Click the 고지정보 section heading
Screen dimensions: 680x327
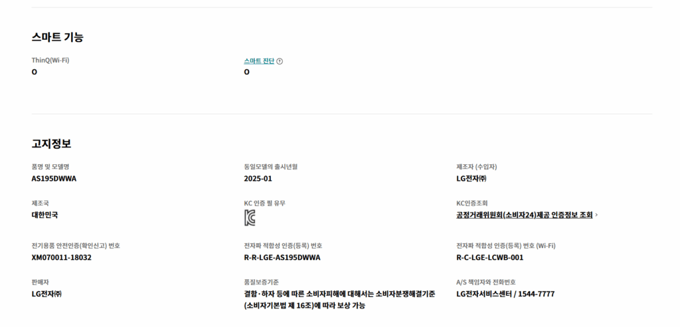51,143
